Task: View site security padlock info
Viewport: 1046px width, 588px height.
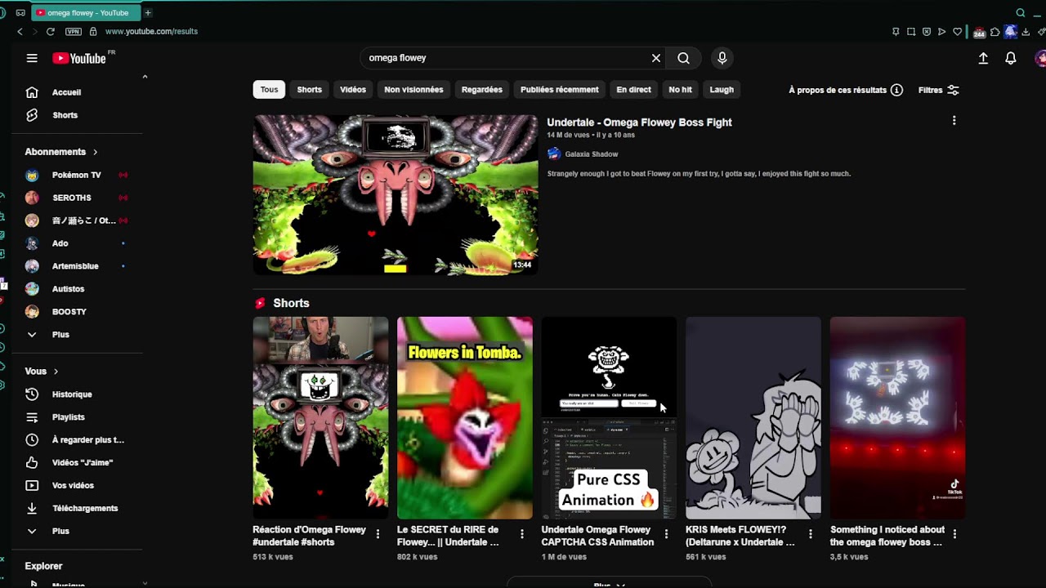Action: pos(93,31)
